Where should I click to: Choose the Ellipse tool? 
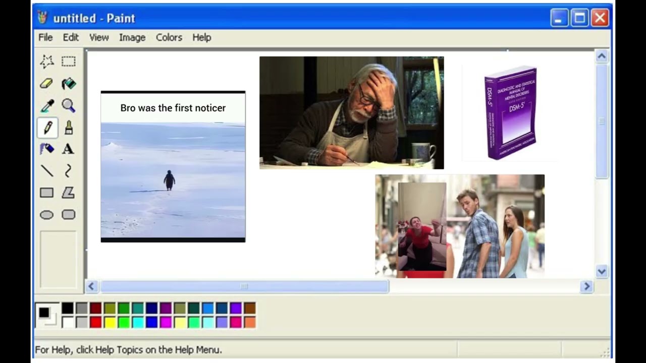coord(47,215)
